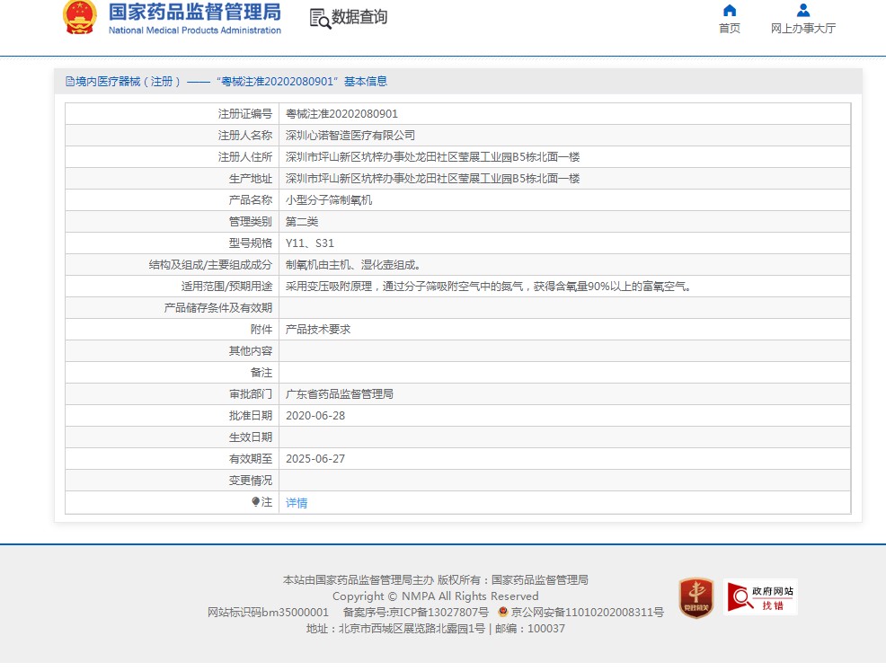This screenshot has height=671, width=886.
Task: Click Copyright © NMPA footer line
Action: tap(435, 596)
